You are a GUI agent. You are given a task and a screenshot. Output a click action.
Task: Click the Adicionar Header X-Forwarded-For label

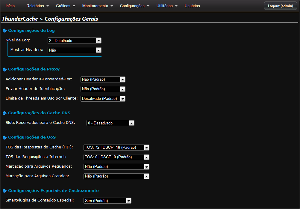(39, 79)
